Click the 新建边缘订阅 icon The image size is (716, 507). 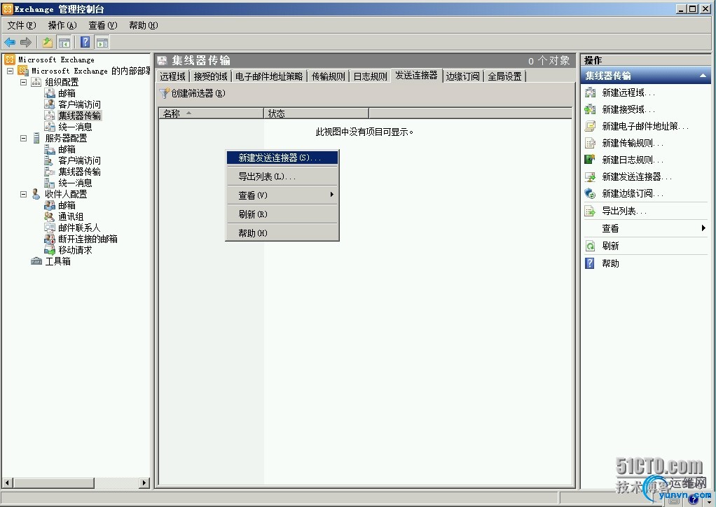[590, 193]
